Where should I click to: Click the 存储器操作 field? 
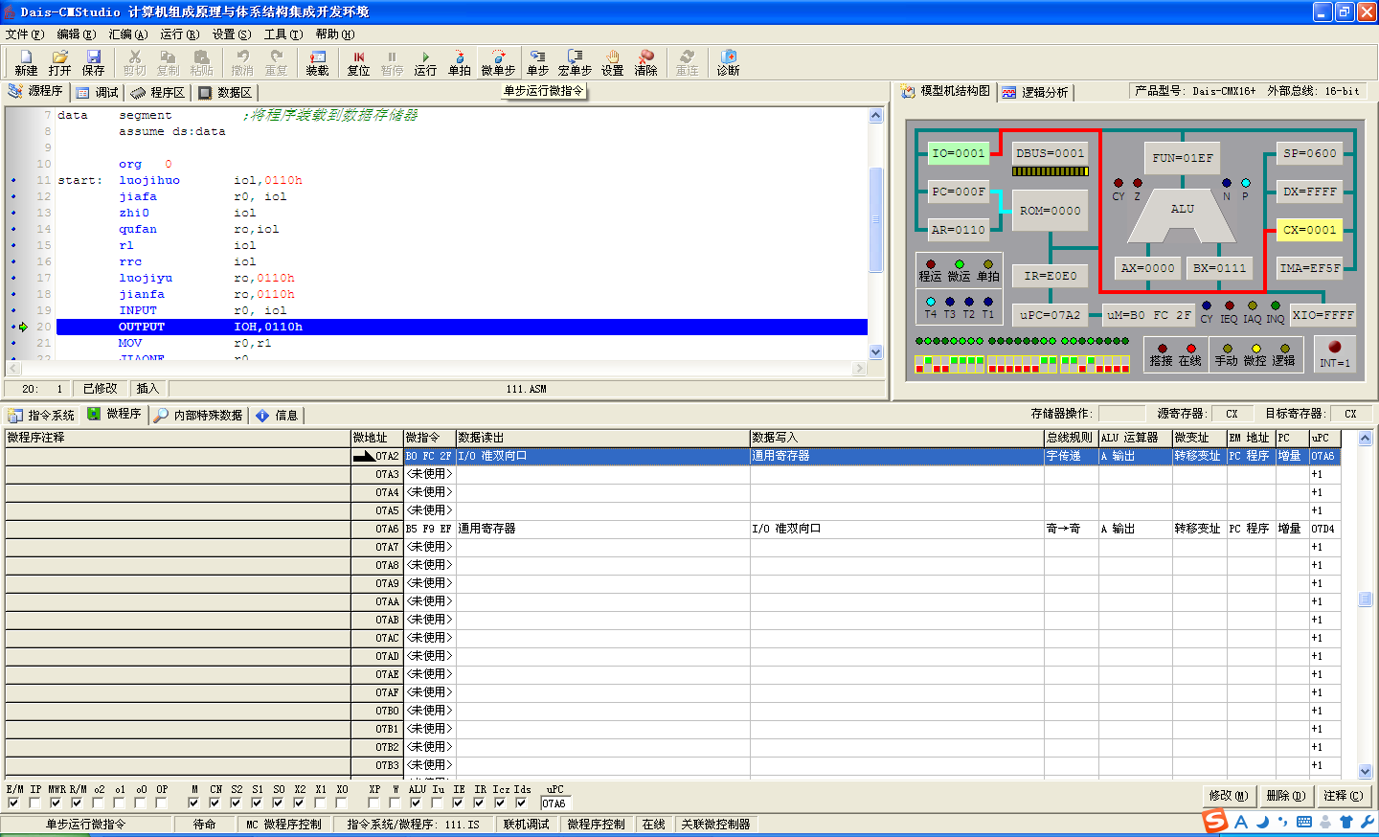click(x=1121, y=414)
